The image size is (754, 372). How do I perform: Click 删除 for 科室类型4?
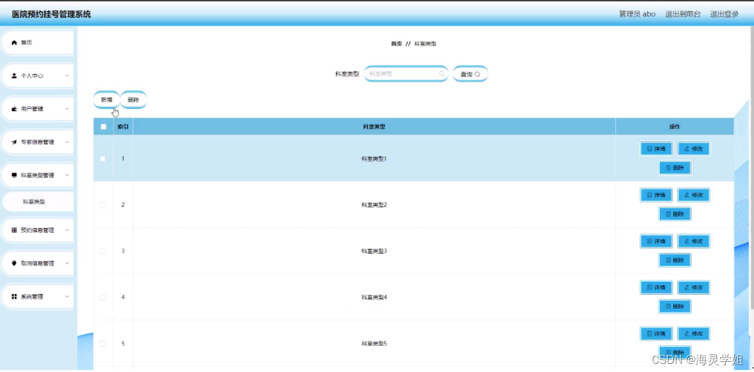click(675, 306)
